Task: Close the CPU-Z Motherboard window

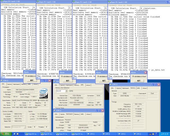Action: pyautogui.click(x=103, y=110)
